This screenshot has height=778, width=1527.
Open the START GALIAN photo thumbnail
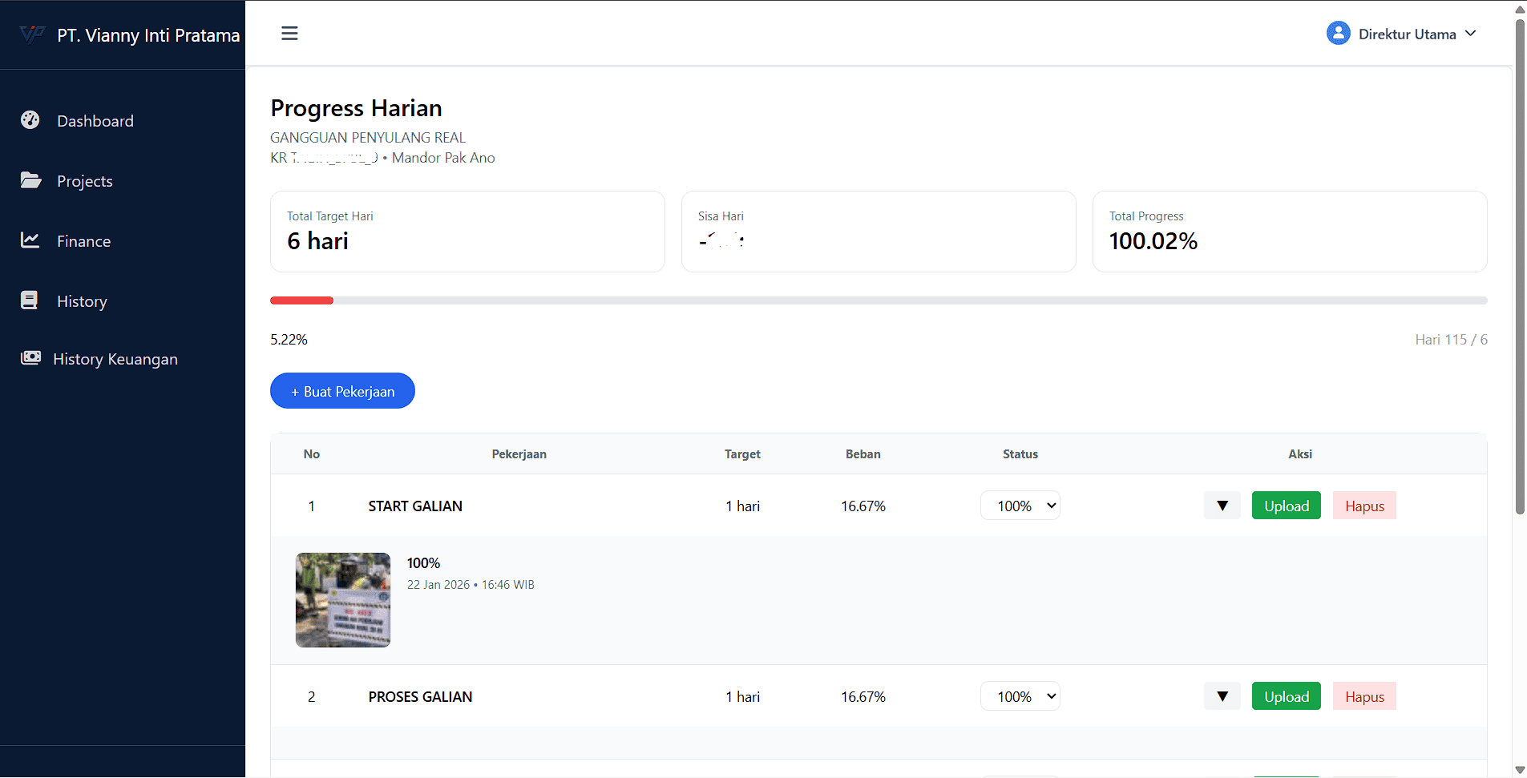pos(343,599)
